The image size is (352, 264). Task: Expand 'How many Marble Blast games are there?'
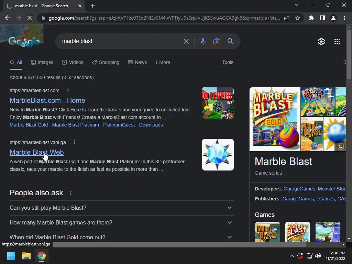tap(121, 223)
